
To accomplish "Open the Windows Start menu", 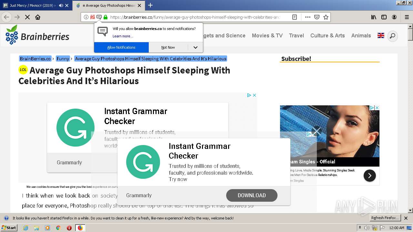I will coord(9,228).
